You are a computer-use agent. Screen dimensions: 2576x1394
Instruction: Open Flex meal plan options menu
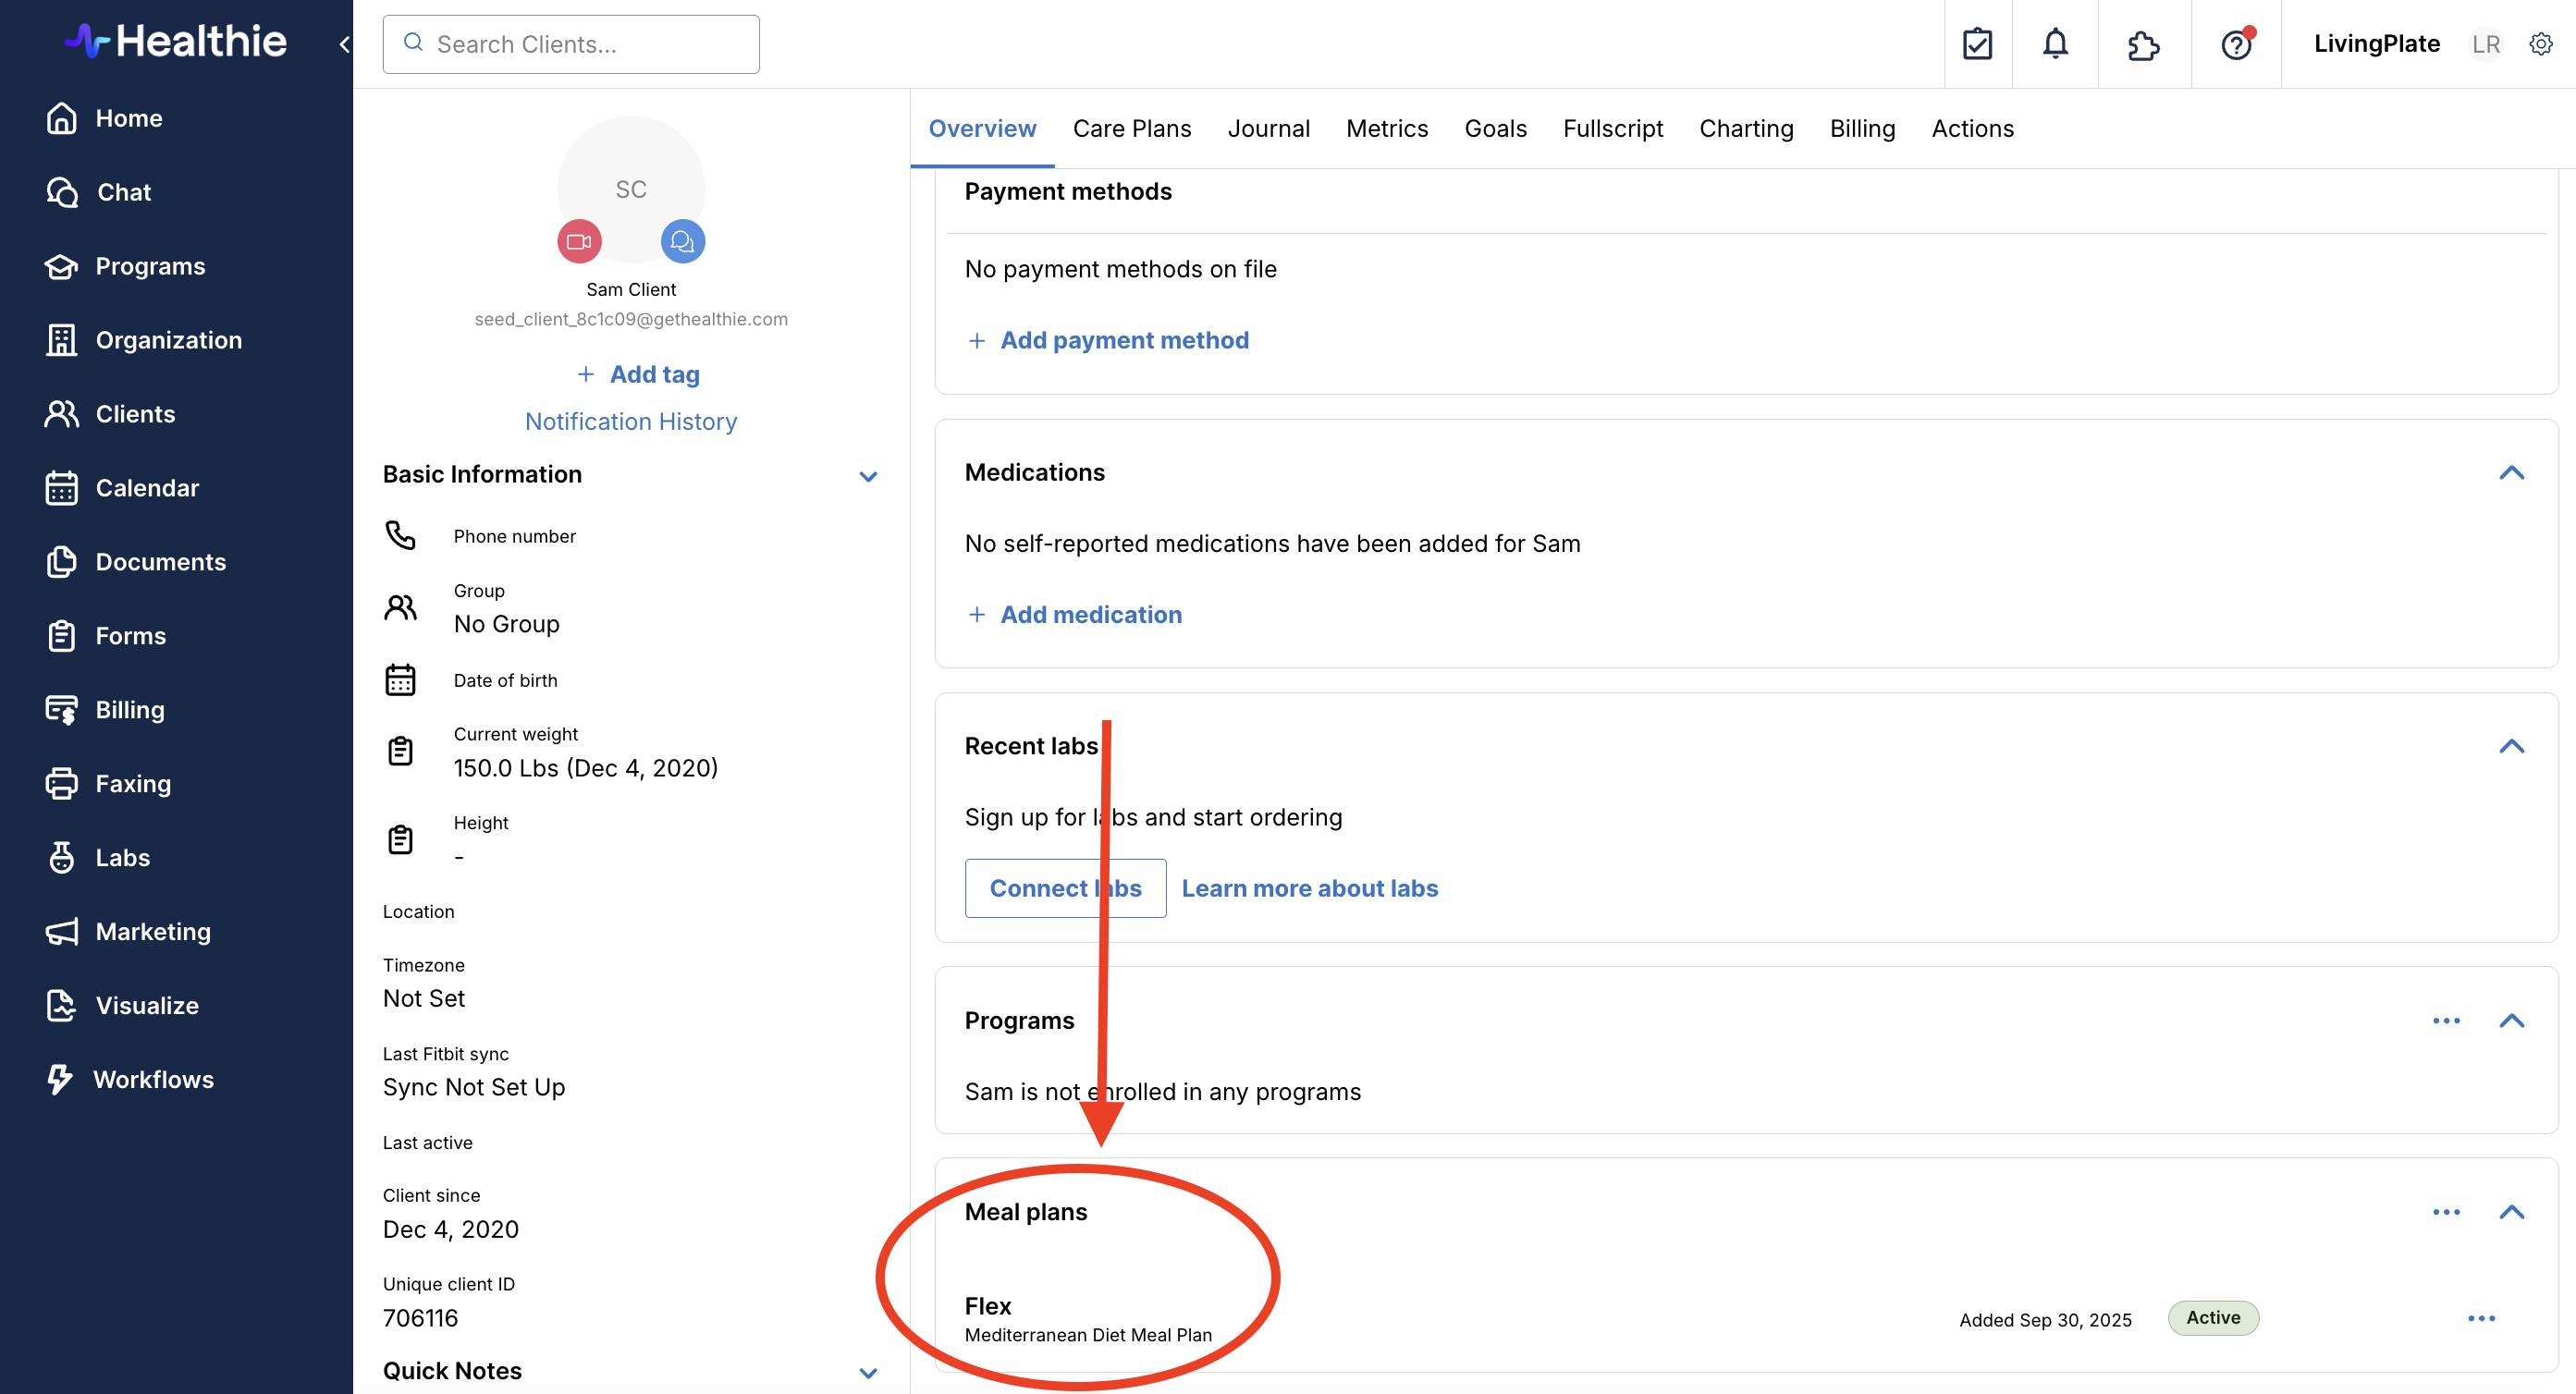[x=2480, y=1318]
